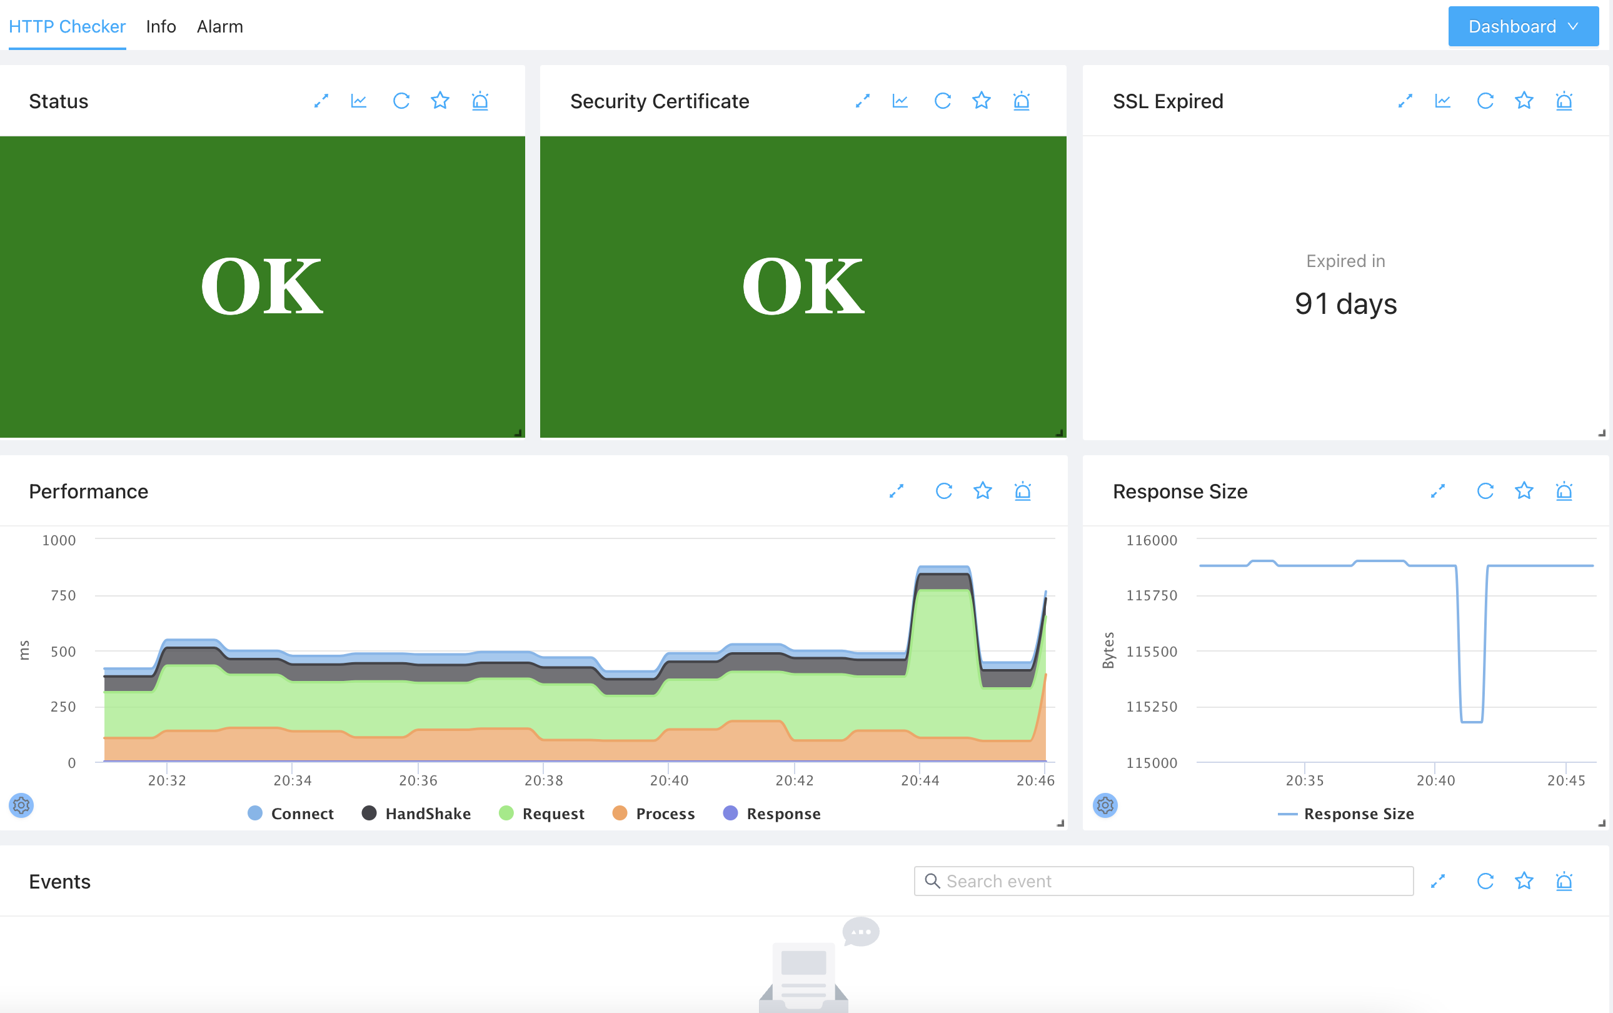Screen dimensions: 1613x1013
Task: Refresh the SSL Expired panel
Action: (x=1485, y=101)
